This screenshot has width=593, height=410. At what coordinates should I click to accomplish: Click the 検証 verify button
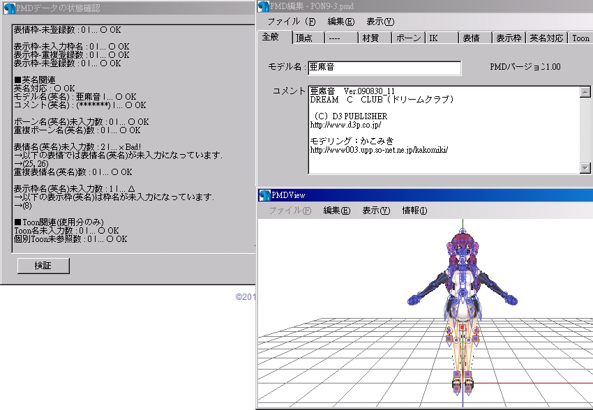[43, 266]
